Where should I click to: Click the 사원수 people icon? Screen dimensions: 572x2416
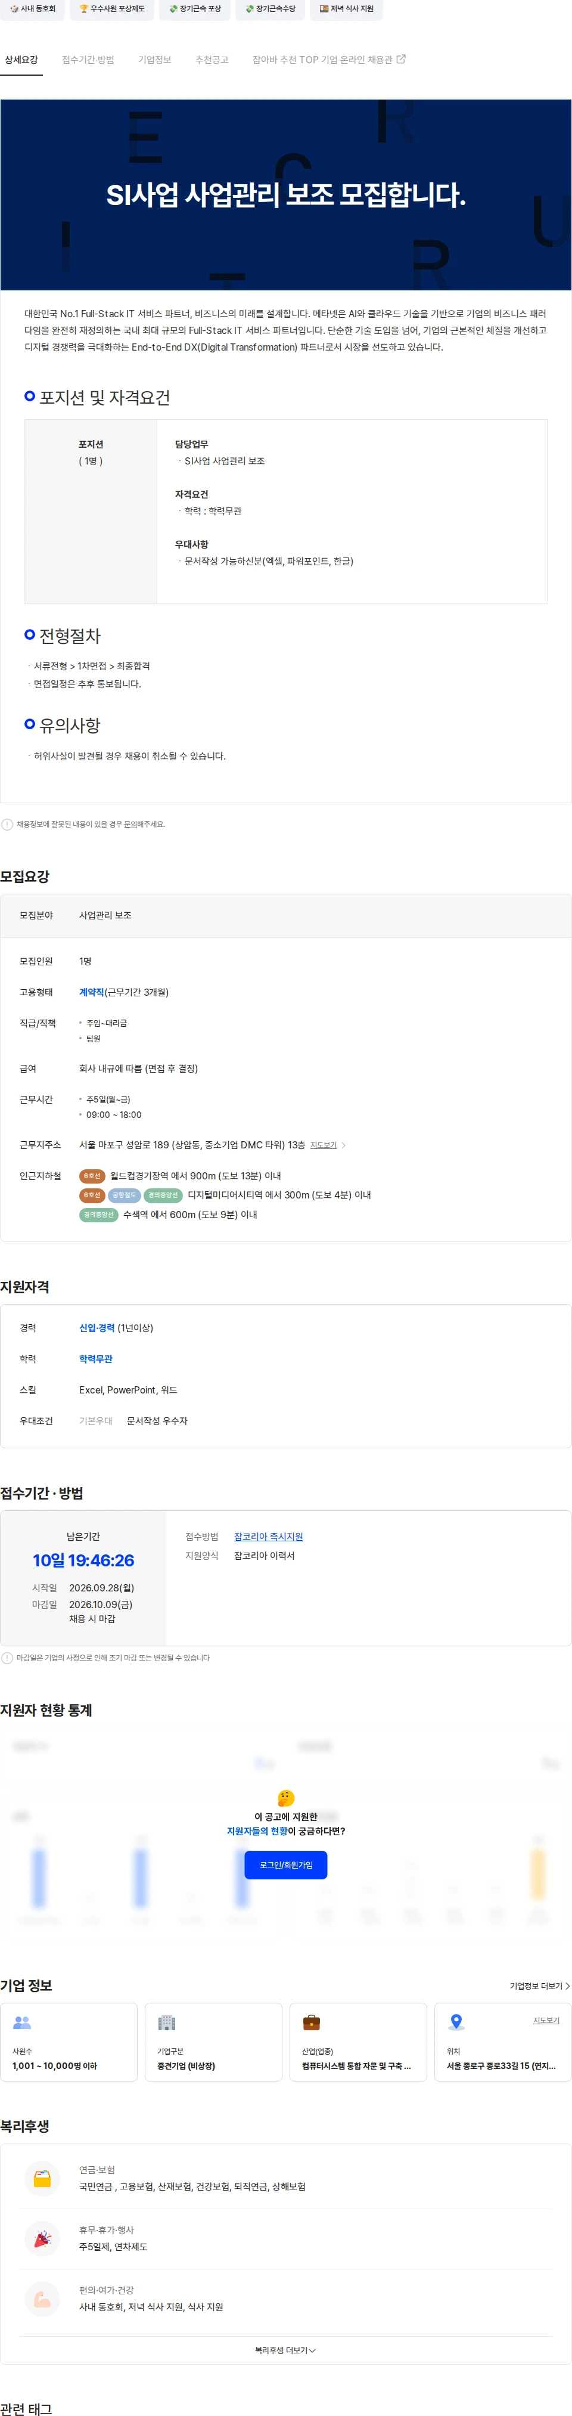[x=23, y=2023]
